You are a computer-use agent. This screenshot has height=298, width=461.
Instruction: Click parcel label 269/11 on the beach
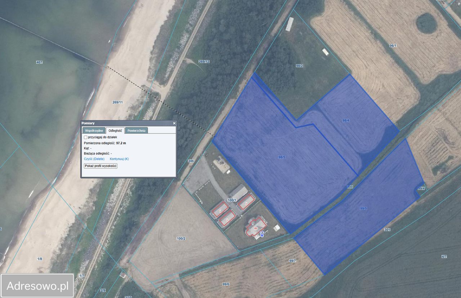[x=117, y=102]
